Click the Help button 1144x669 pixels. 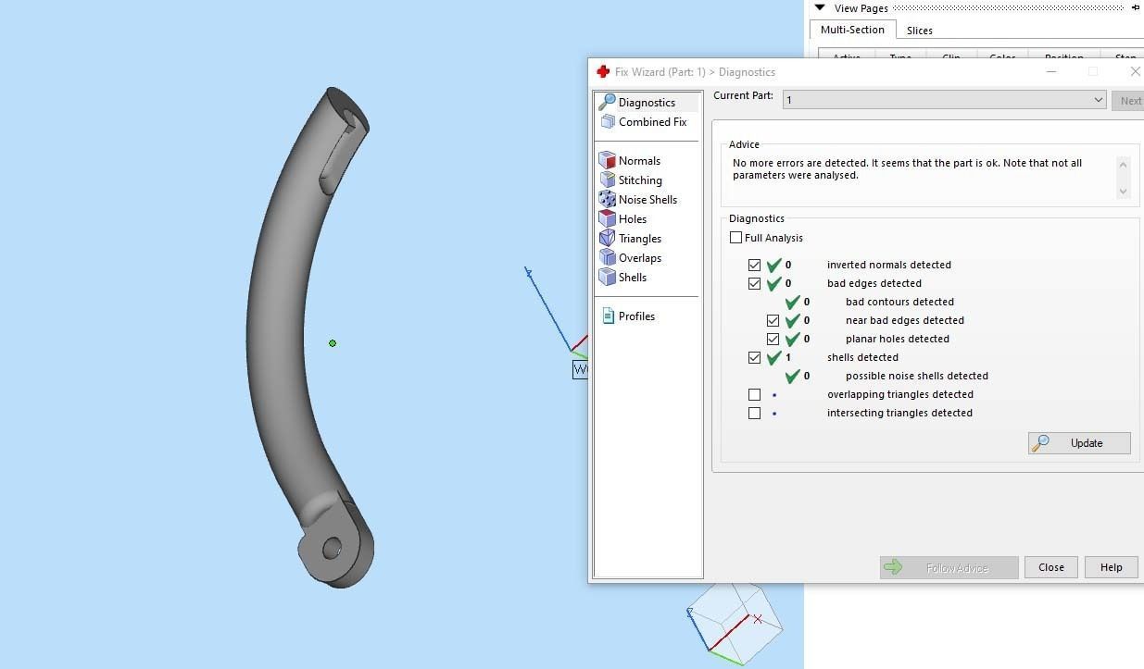(x=1112, y=567)
